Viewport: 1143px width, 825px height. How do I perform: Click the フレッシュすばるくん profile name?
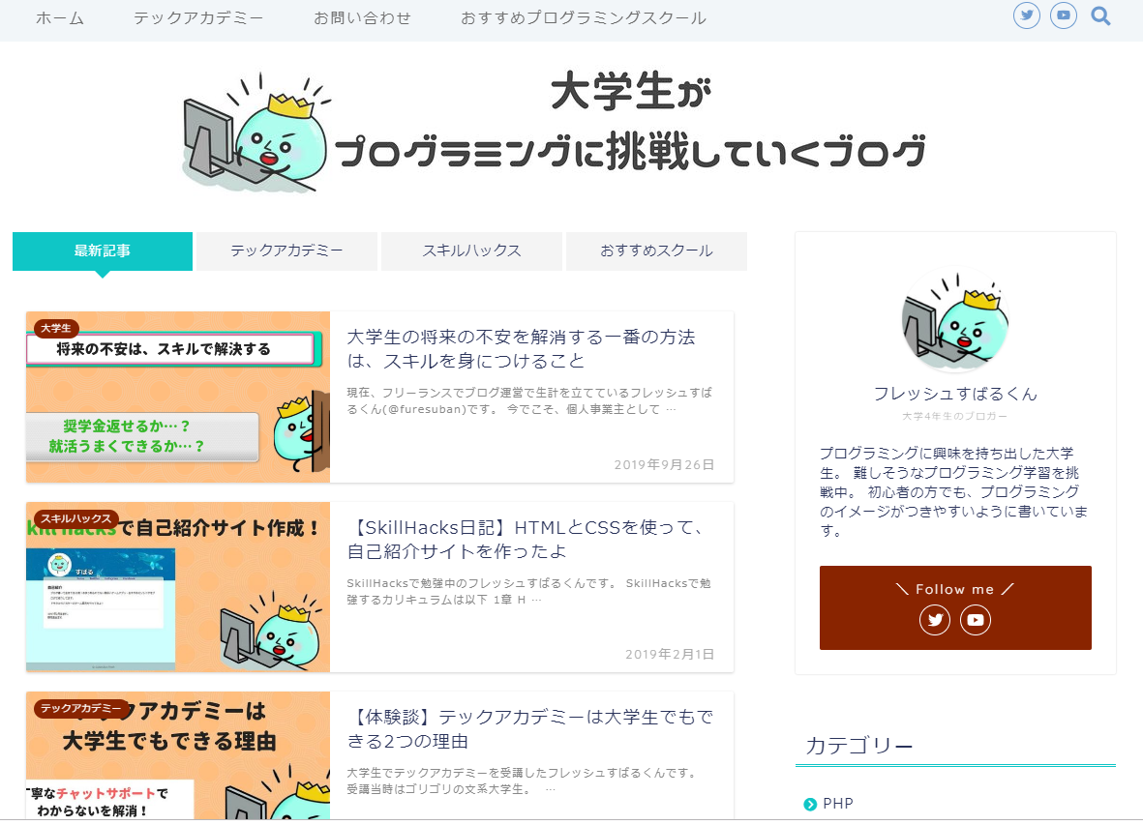tap(955, 394)
